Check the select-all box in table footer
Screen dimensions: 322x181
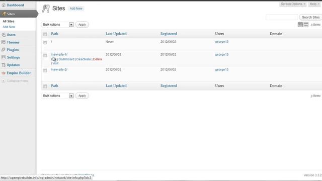[x=45, y=86]
